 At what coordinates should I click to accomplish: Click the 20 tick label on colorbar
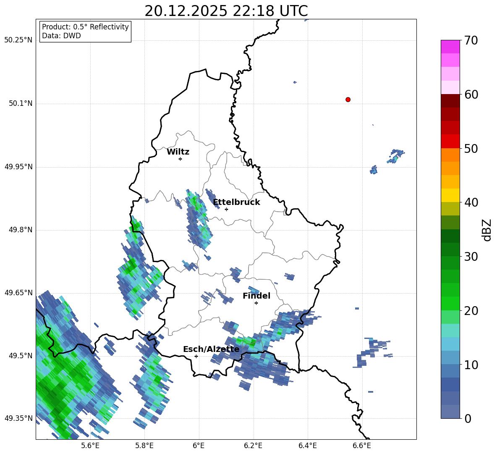(x=471, y=311)
